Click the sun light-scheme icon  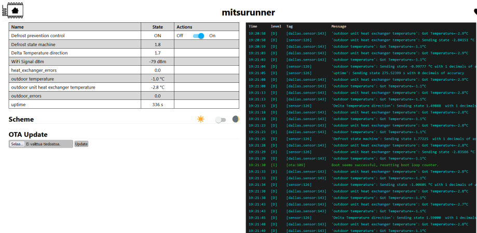click(x=200, y=119)
